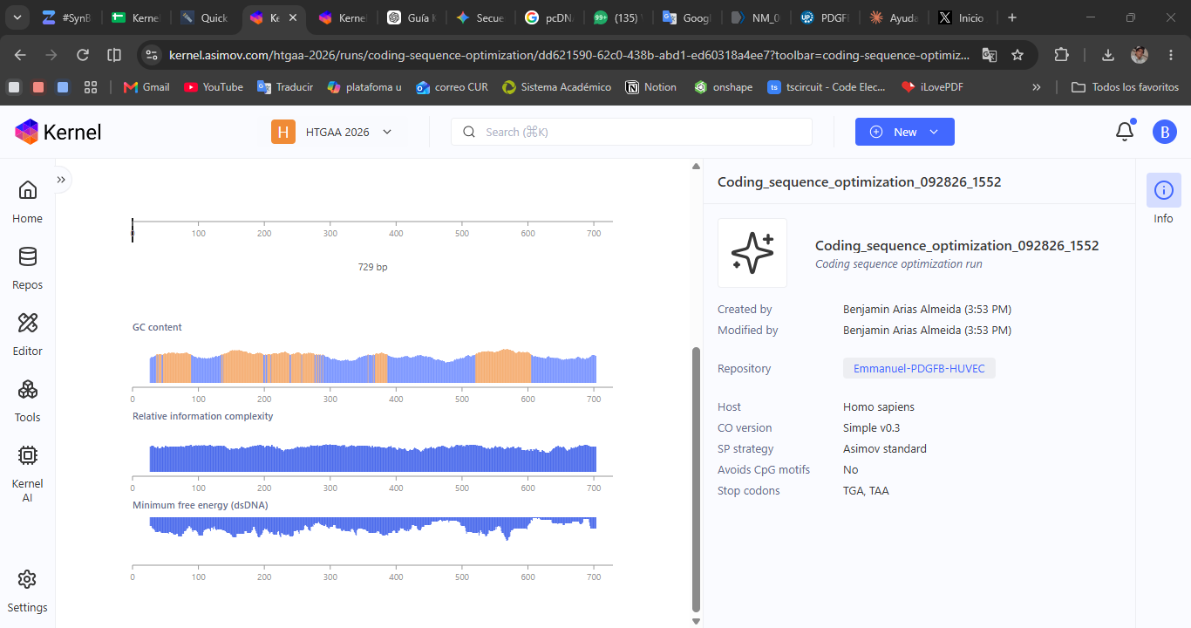The image size is (1191, 628).
Task: Show more bookmarks with the overflow chevron
Action: pos(1036,87)
